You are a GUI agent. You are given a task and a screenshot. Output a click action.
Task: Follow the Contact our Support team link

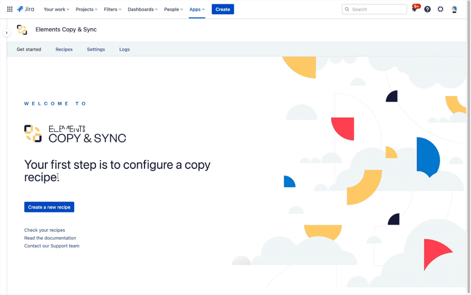51,246
